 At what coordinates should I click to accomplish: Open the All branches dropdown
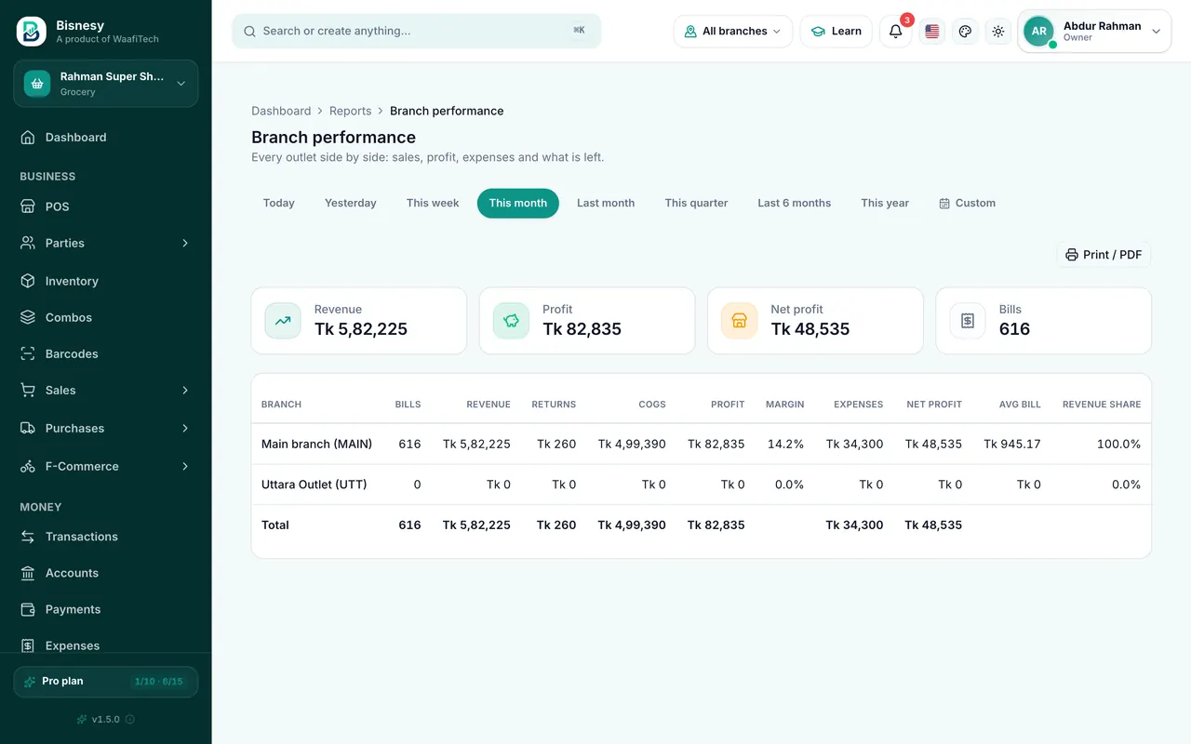(x=733, y=31)
